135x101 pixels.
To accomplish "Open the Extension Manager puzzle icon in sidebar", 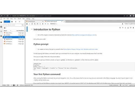I will click(1, 36).
